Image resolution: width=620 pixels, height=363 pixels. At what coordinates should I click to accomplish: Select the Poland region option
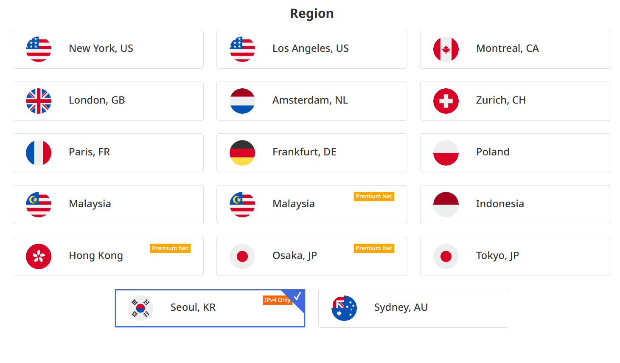[x=516, y=153]
